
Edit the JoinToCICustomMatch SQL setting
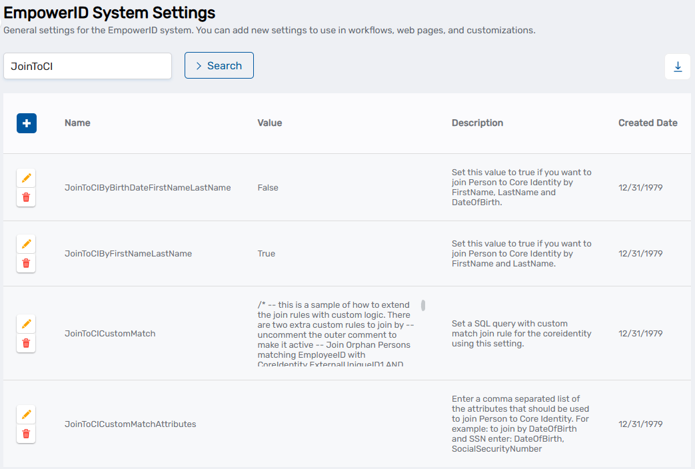pyautogui.click(x=26, y=324)
